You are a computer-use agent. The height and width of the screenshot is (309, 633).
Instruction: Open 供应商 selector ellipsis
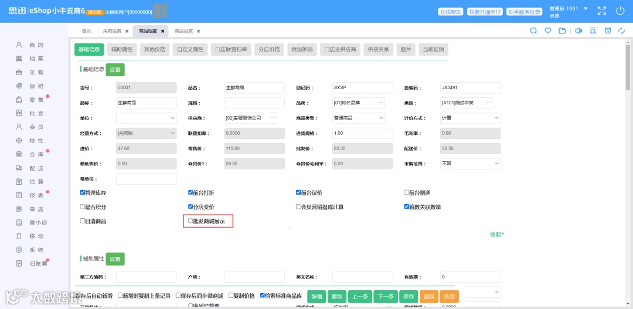(x=273, y=118)
